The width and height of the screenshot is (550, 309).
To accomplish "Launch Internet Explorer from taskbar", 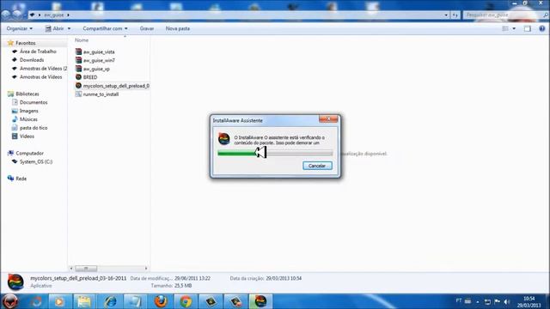I will point(110,301).
